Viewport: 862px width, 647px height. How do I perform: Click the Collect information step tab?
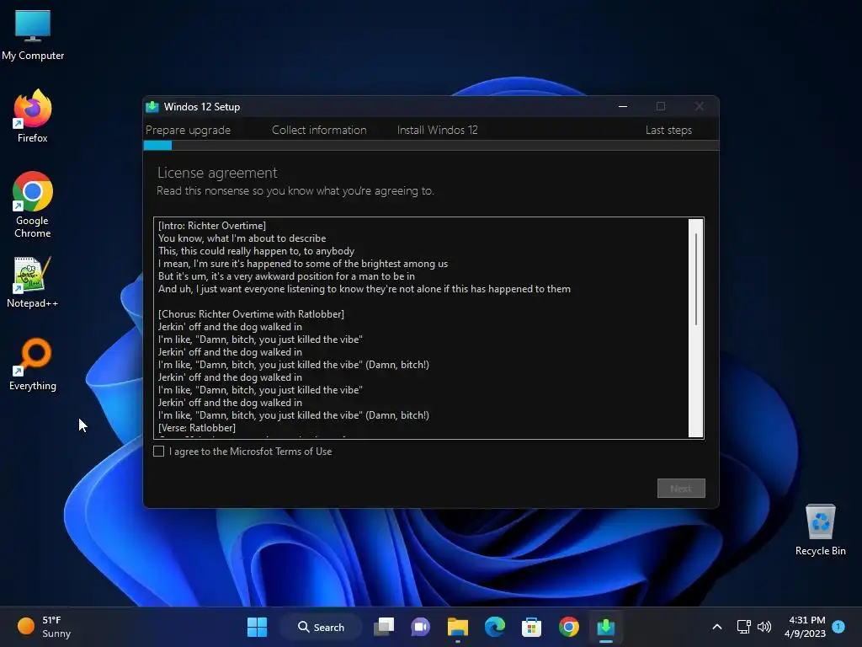coord(319,130)
